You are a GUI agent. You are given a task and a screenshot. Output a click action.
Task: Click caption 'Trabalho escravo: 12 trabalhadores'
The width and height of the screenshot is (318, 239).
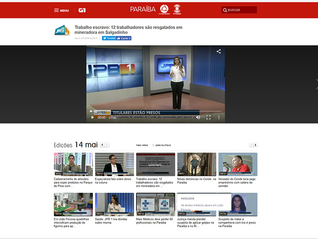click(x=155, y=182)
